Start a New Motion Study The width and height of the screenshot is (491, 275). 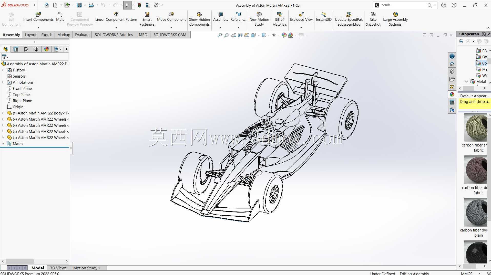259,19
